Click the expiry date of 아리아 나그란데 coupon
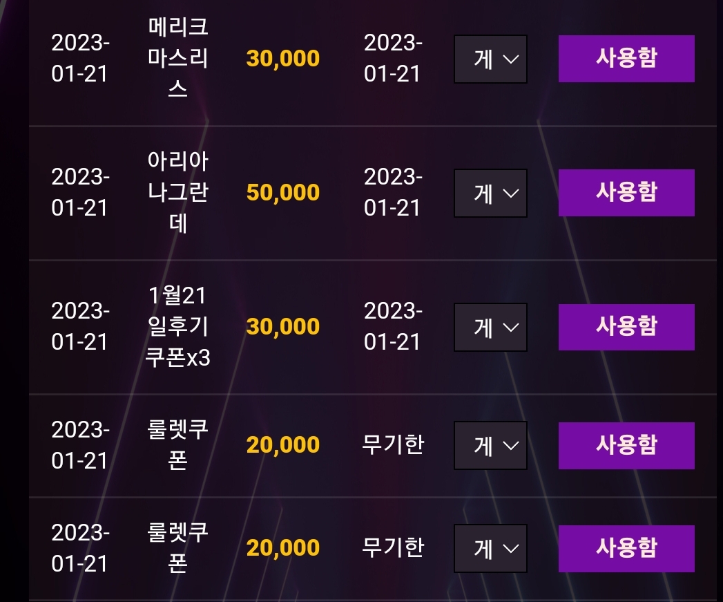This screenshot has height=602, width=723. 393,192
